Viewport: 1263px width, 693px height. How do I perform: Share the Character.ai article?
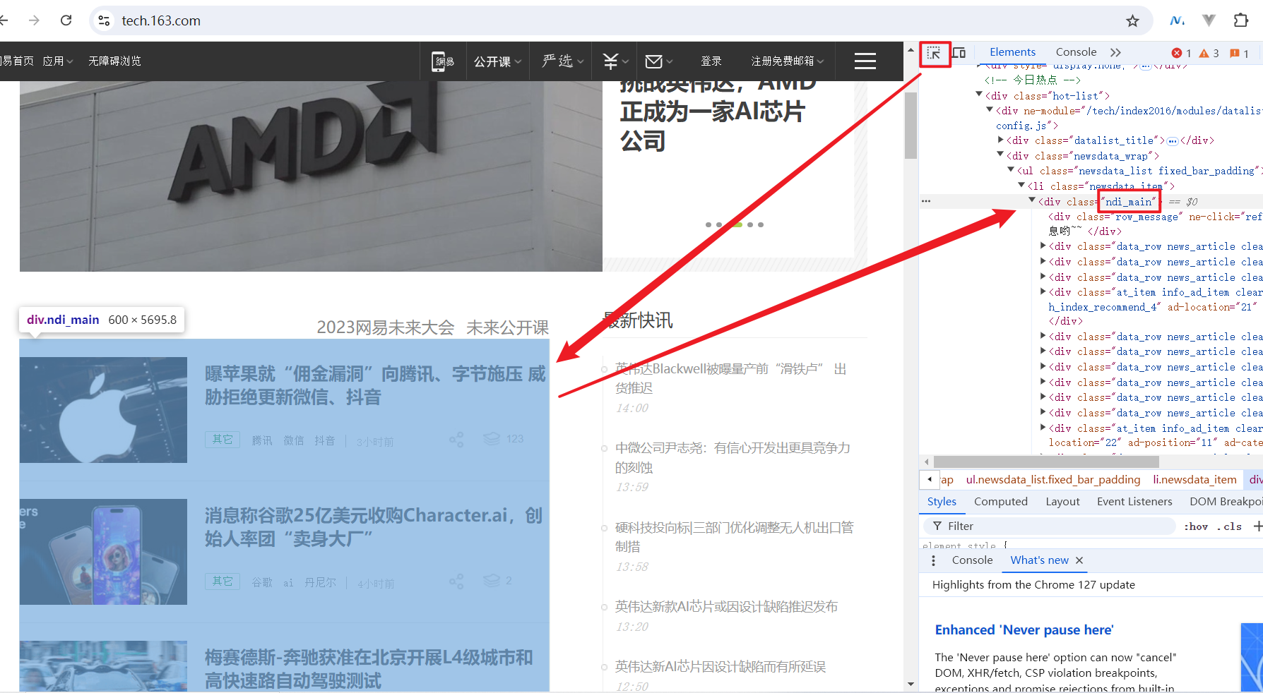point(456,581)
